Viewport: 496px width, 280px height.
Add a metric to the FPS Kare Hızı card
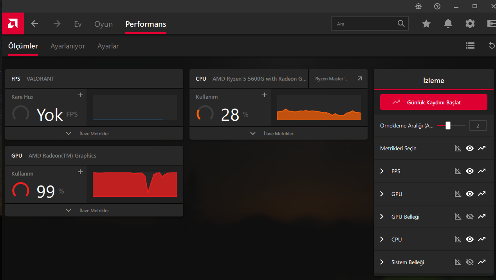coord(80,95)
